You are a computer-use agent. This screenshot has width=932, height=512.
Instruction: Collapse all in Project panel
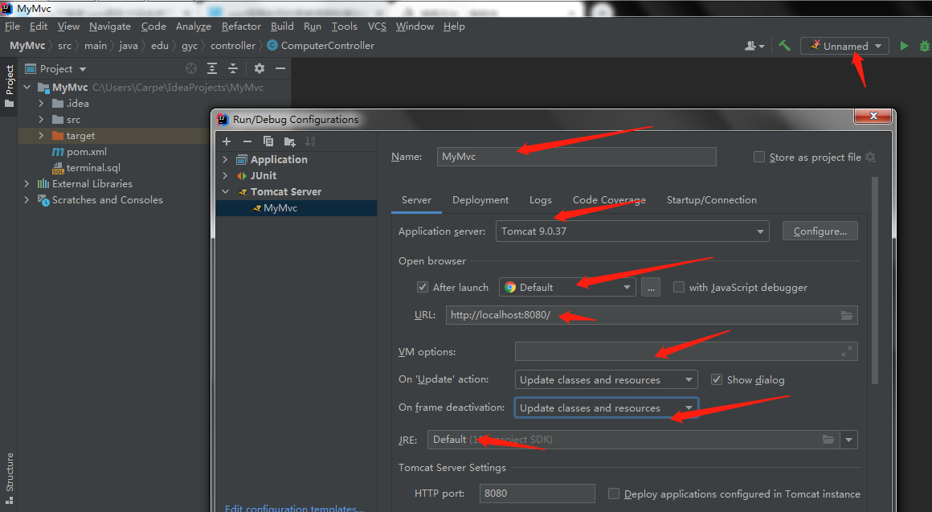(233, 68)
